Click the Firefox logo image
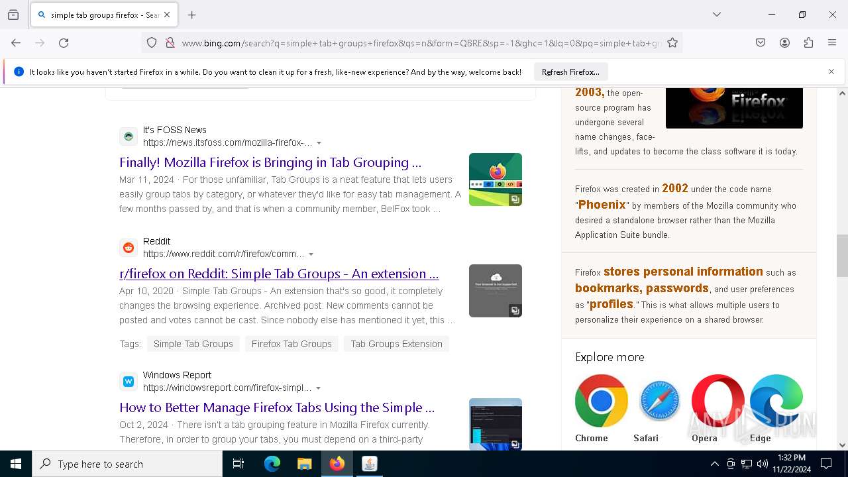Viewport: 848px width, 477px height. [x=734, y=108]
